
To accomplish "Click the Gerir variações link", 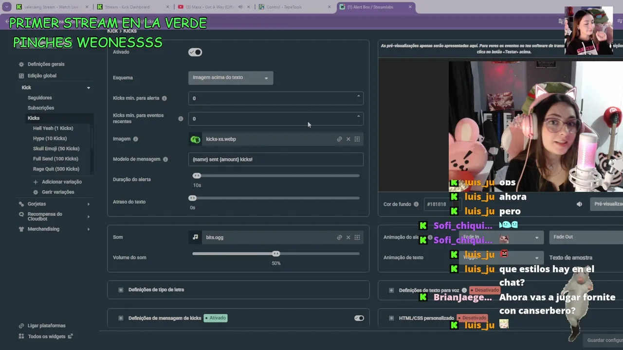I will point(58,192).
